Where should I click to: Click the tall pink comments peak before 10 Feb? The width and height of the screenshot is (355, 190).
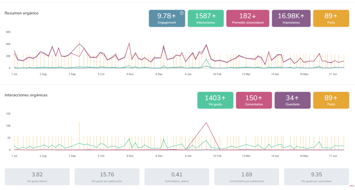coord(206,123)
